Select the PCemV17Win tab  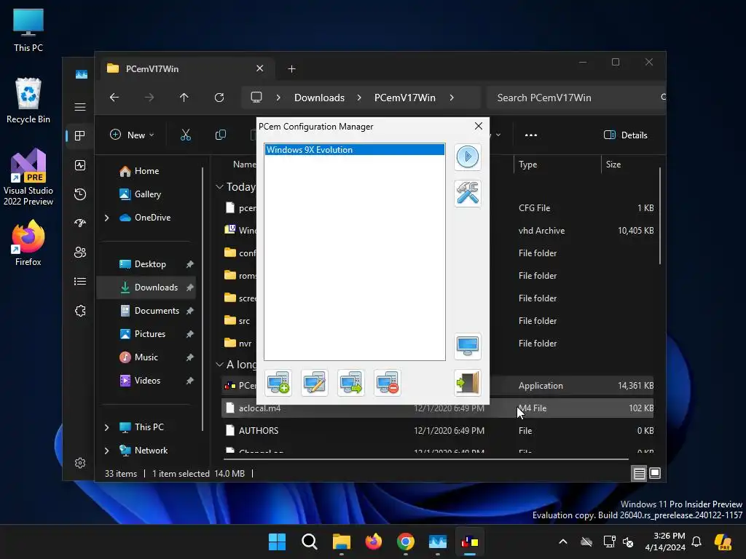click(186, 69)
